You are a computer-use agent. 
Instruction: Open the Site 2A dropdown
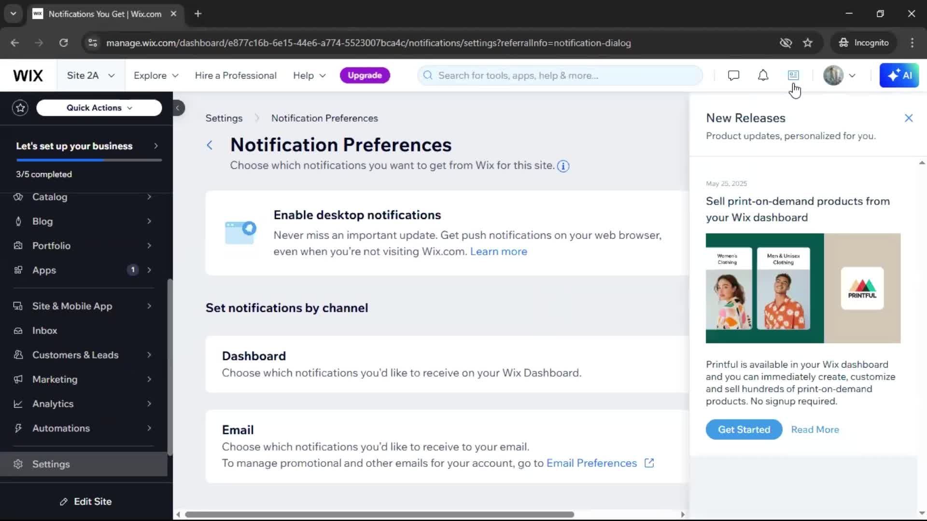coord(91,75)
